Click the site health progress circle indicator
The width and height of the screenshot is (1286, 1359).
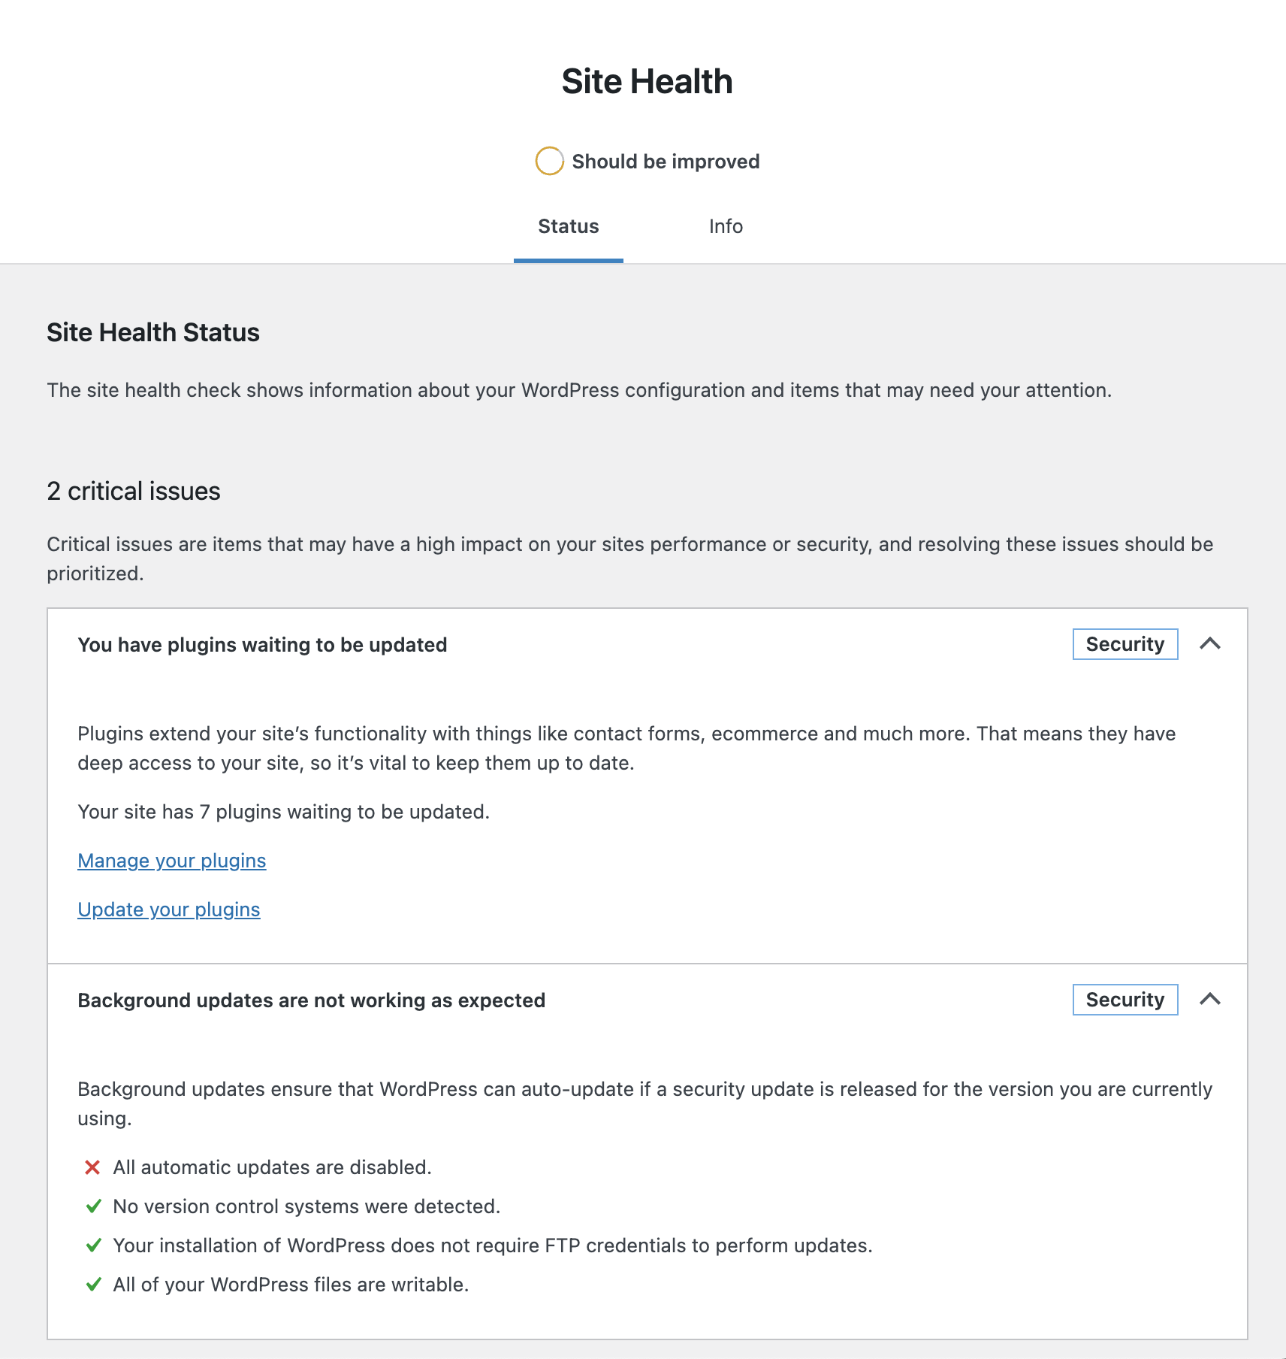(549, 161)
